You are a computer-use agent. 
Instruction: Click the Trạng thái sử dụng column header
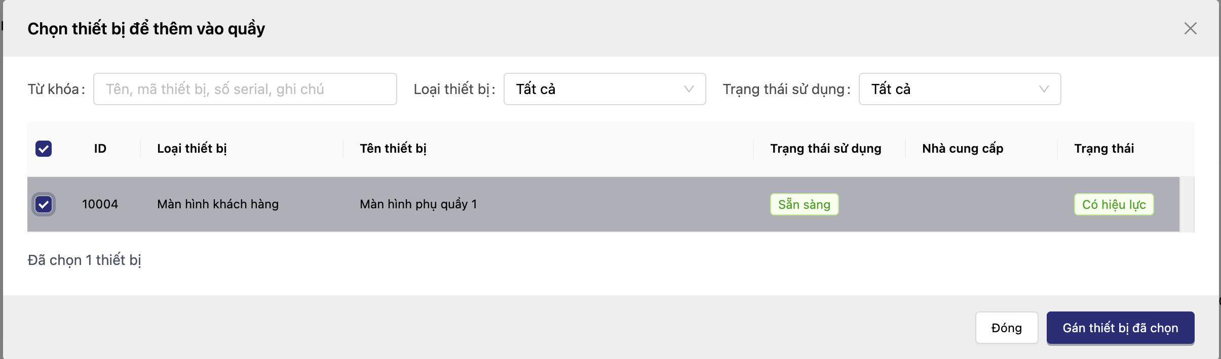point(826,149)
